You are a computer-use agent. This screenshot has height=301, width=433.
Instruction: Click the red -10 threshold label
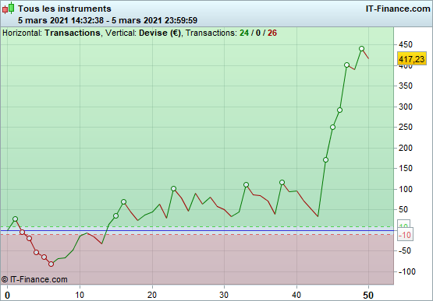click(405, 235)
